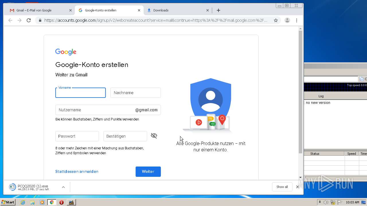The image size is (367, 206).
Task: Launch Internet Explorer from taskbar
Action: click(23, 202)
